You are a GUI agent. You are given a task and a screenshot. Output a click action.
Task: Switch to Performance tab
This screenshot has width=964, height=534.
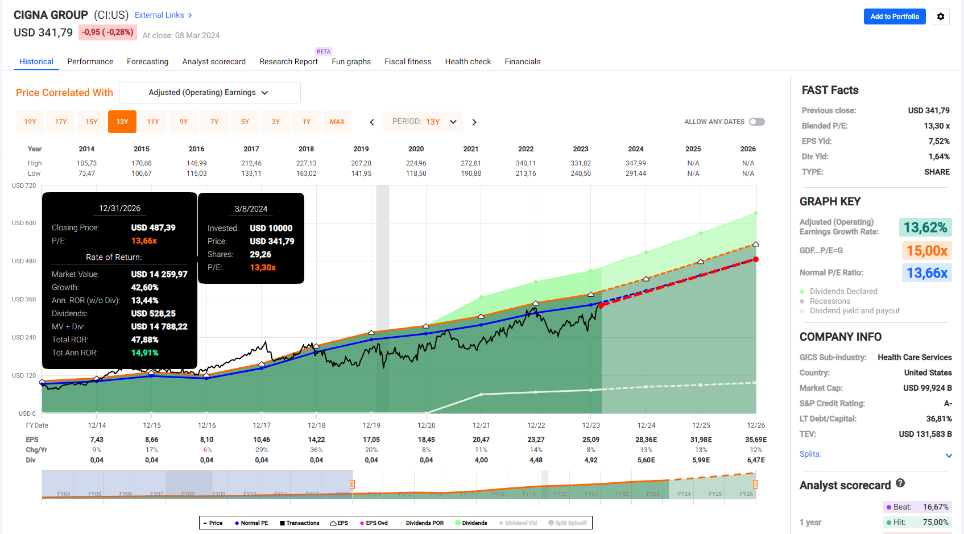90,61
